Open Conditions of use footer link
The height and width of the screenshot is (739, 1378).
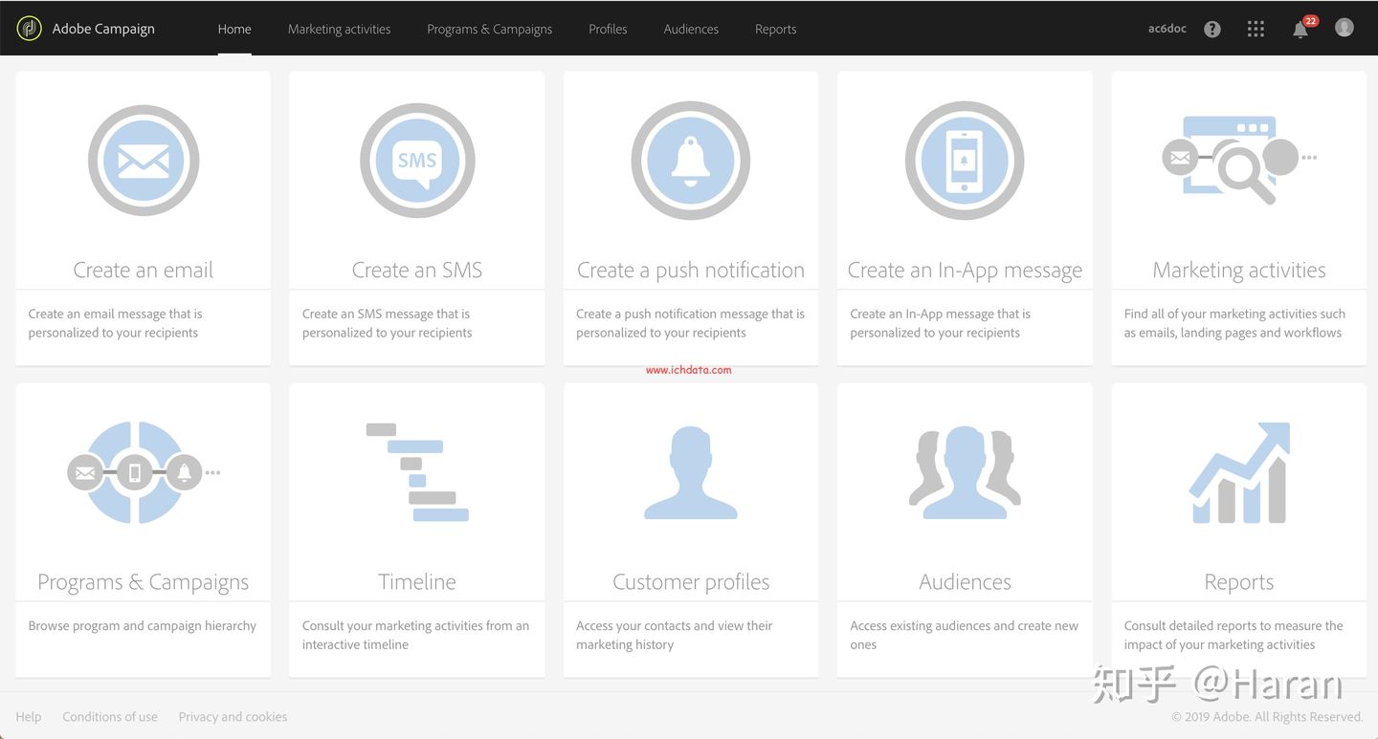(110, 716)
